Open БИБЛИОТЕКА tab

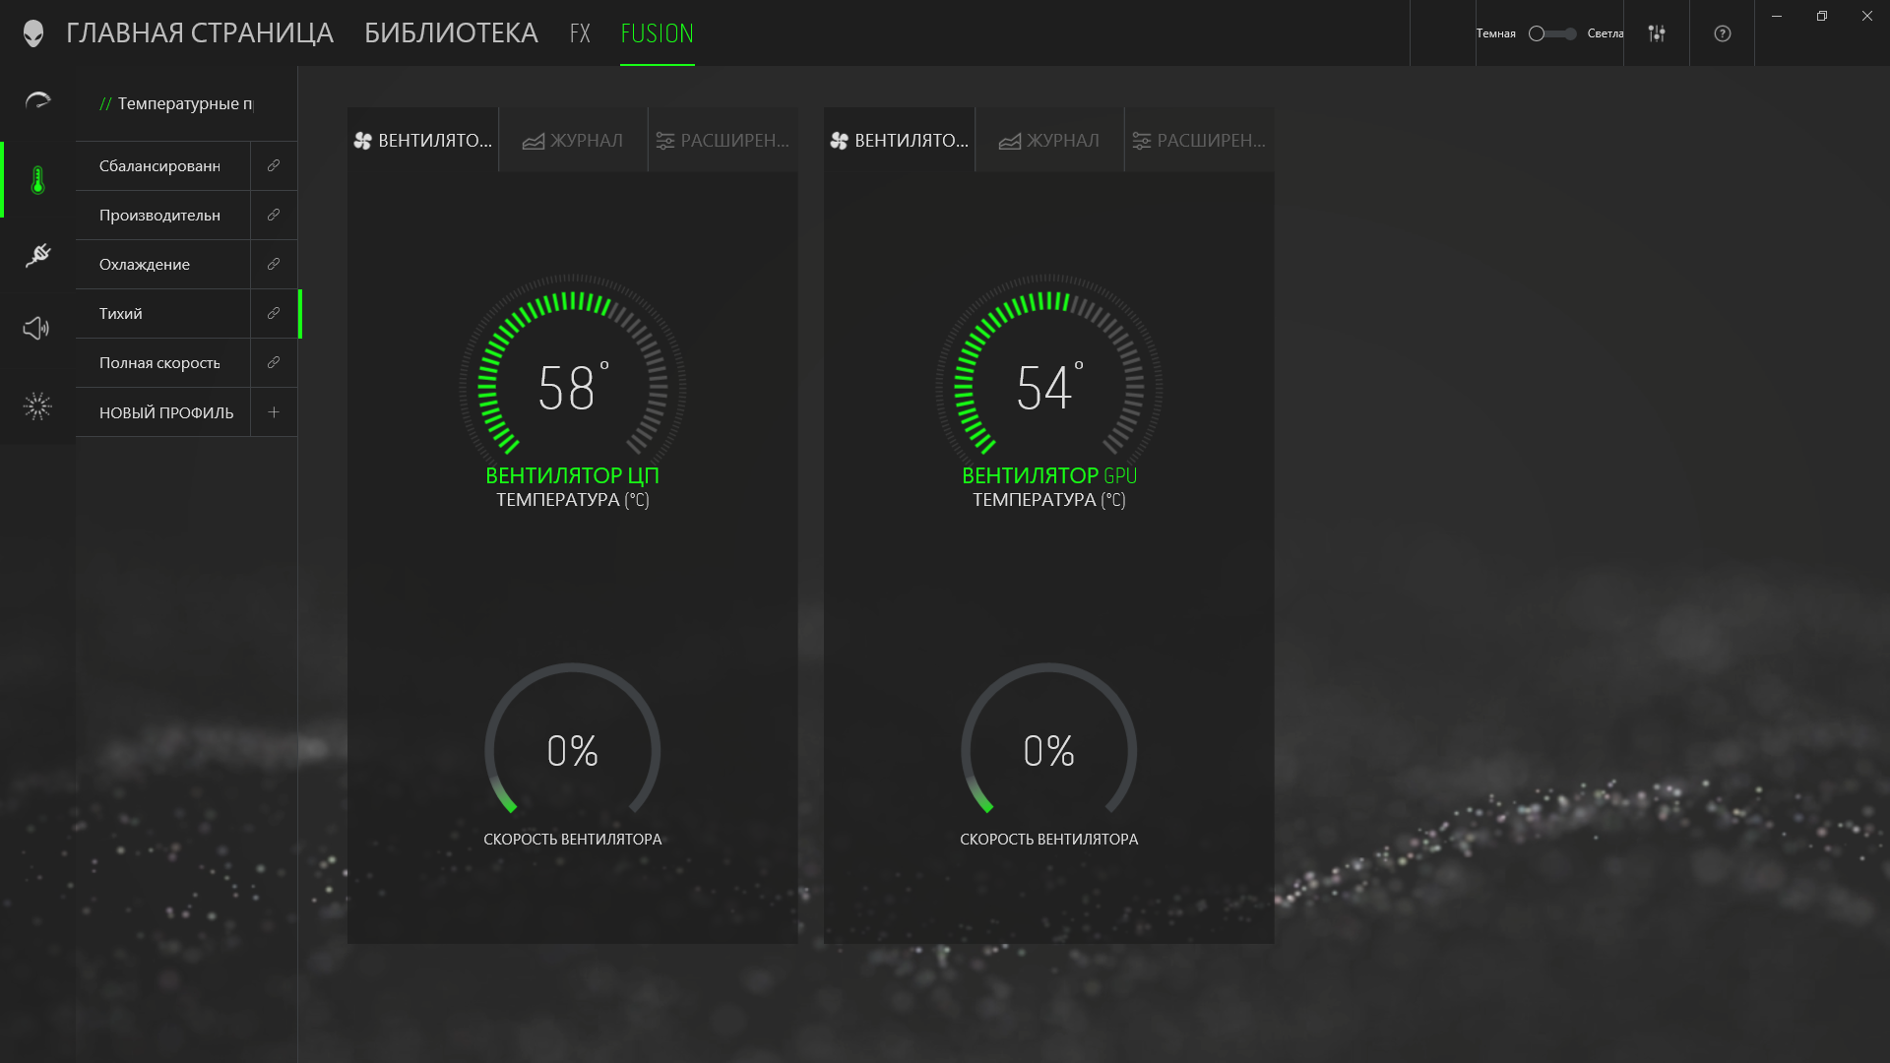click(x=451, y=33)
